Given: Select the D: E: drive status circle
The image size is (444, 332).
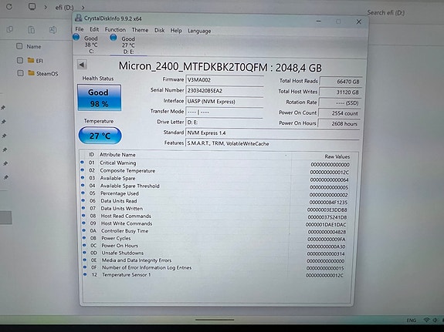Looking at the screenshot, I should point(114,37).
